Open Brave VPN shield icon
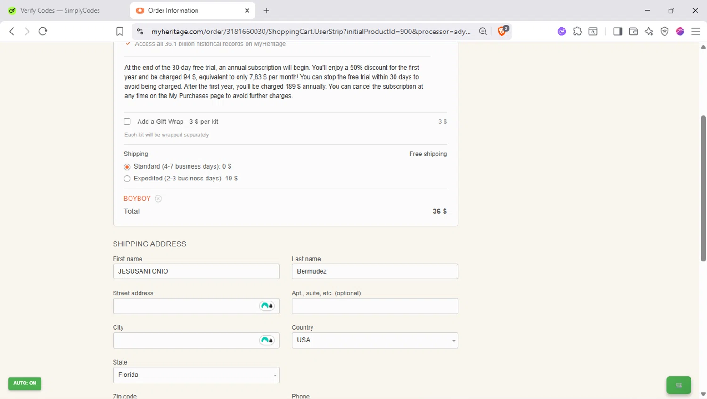 coord(665,32)
